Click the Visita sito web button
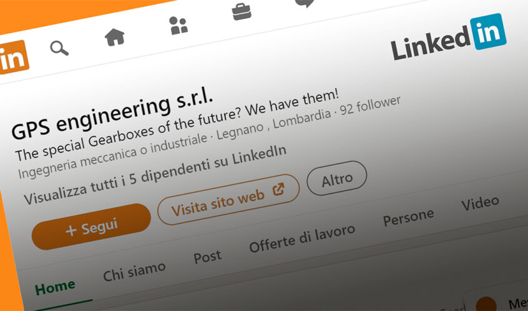528x311 pixels. pos(228,200)
